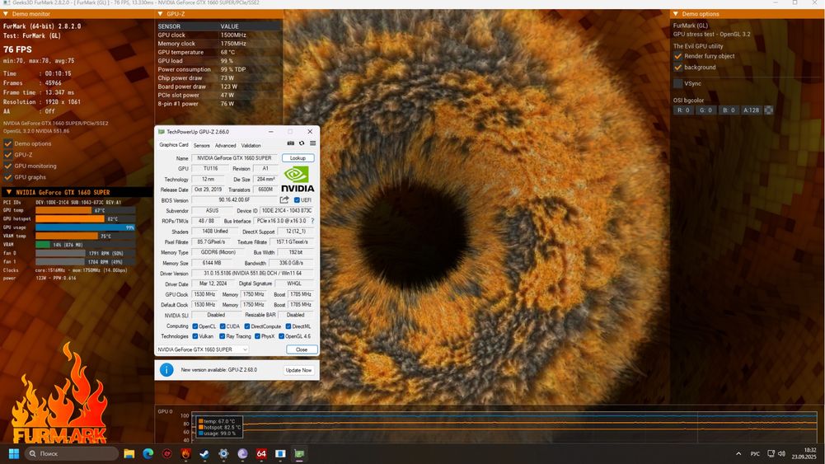This screenshot has height=464, width=825.
Task: Collapse NVIDIA GeForce GTX 1660 SUPER section
Action: click(x=77, y=192)
